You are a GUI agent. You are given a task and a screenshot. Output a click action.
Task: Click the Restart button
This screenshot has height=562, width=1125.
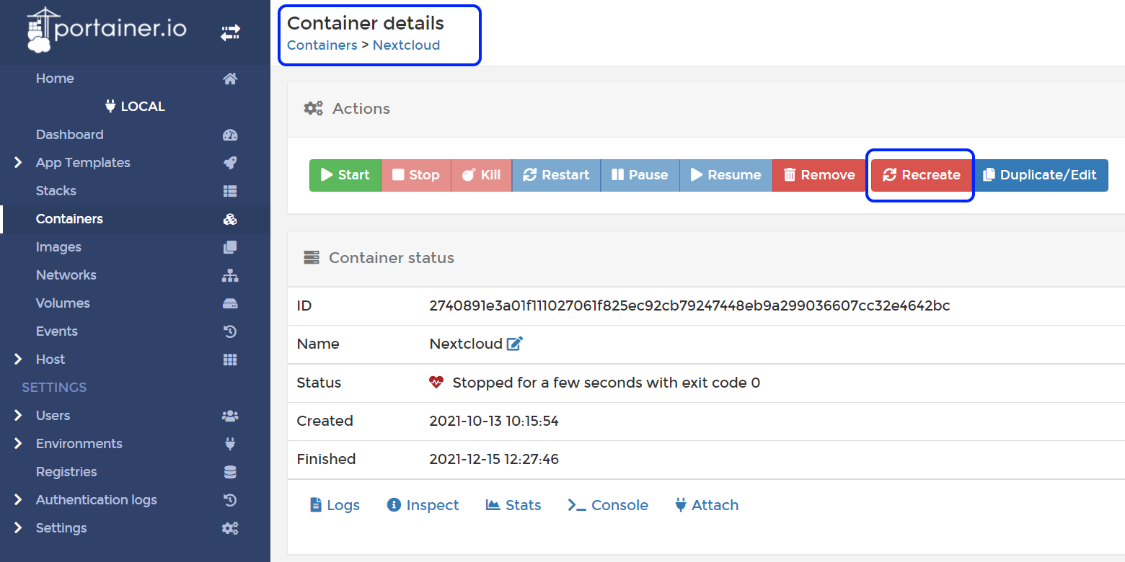coord(556,175)
